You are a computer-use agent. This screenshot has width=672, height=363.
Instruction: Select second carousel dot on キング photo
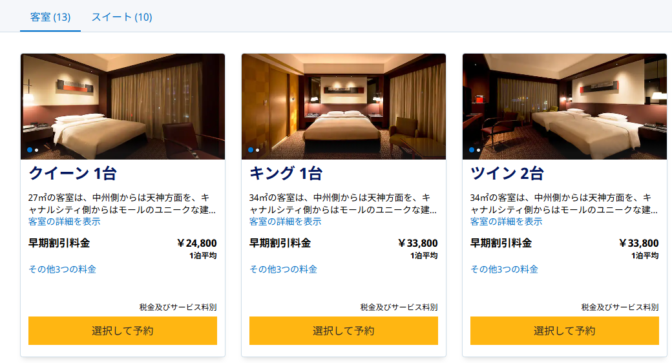258,150
